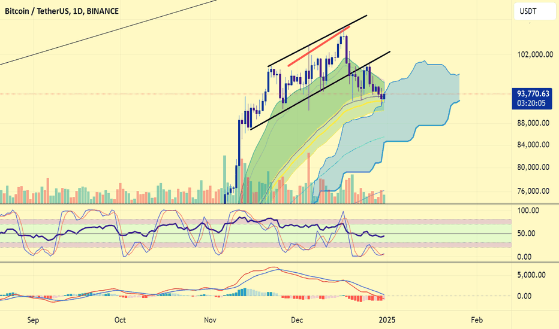Click the Bitcoin / TetherUS chart title
This screenshot has height=329, width=559.
click(62, 11)
